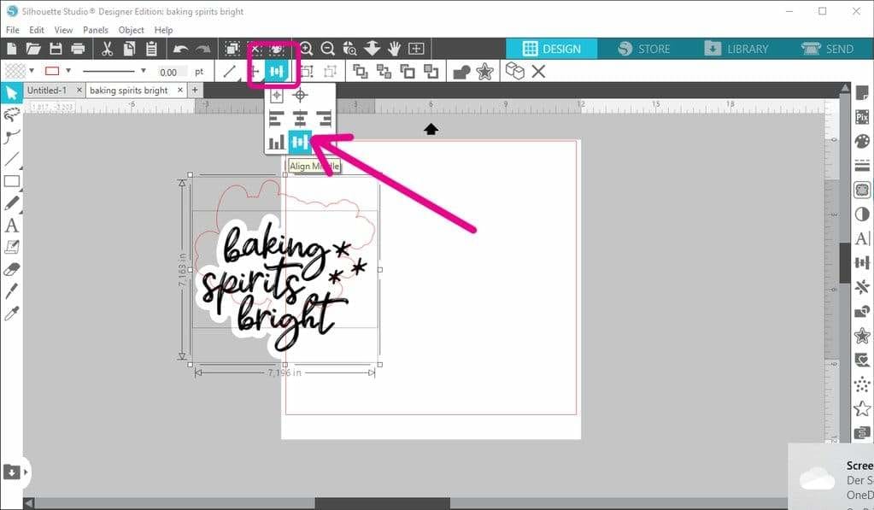Select the Draw a Line tool
Image resolution: width=874 pixels, height=510 pixels.
click(12, 159)
